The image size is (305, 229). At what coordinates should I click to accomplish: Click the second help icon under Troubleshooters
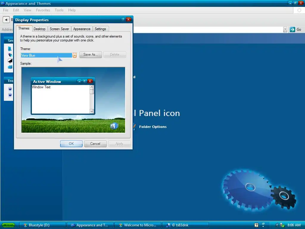[x=10, y=95]
